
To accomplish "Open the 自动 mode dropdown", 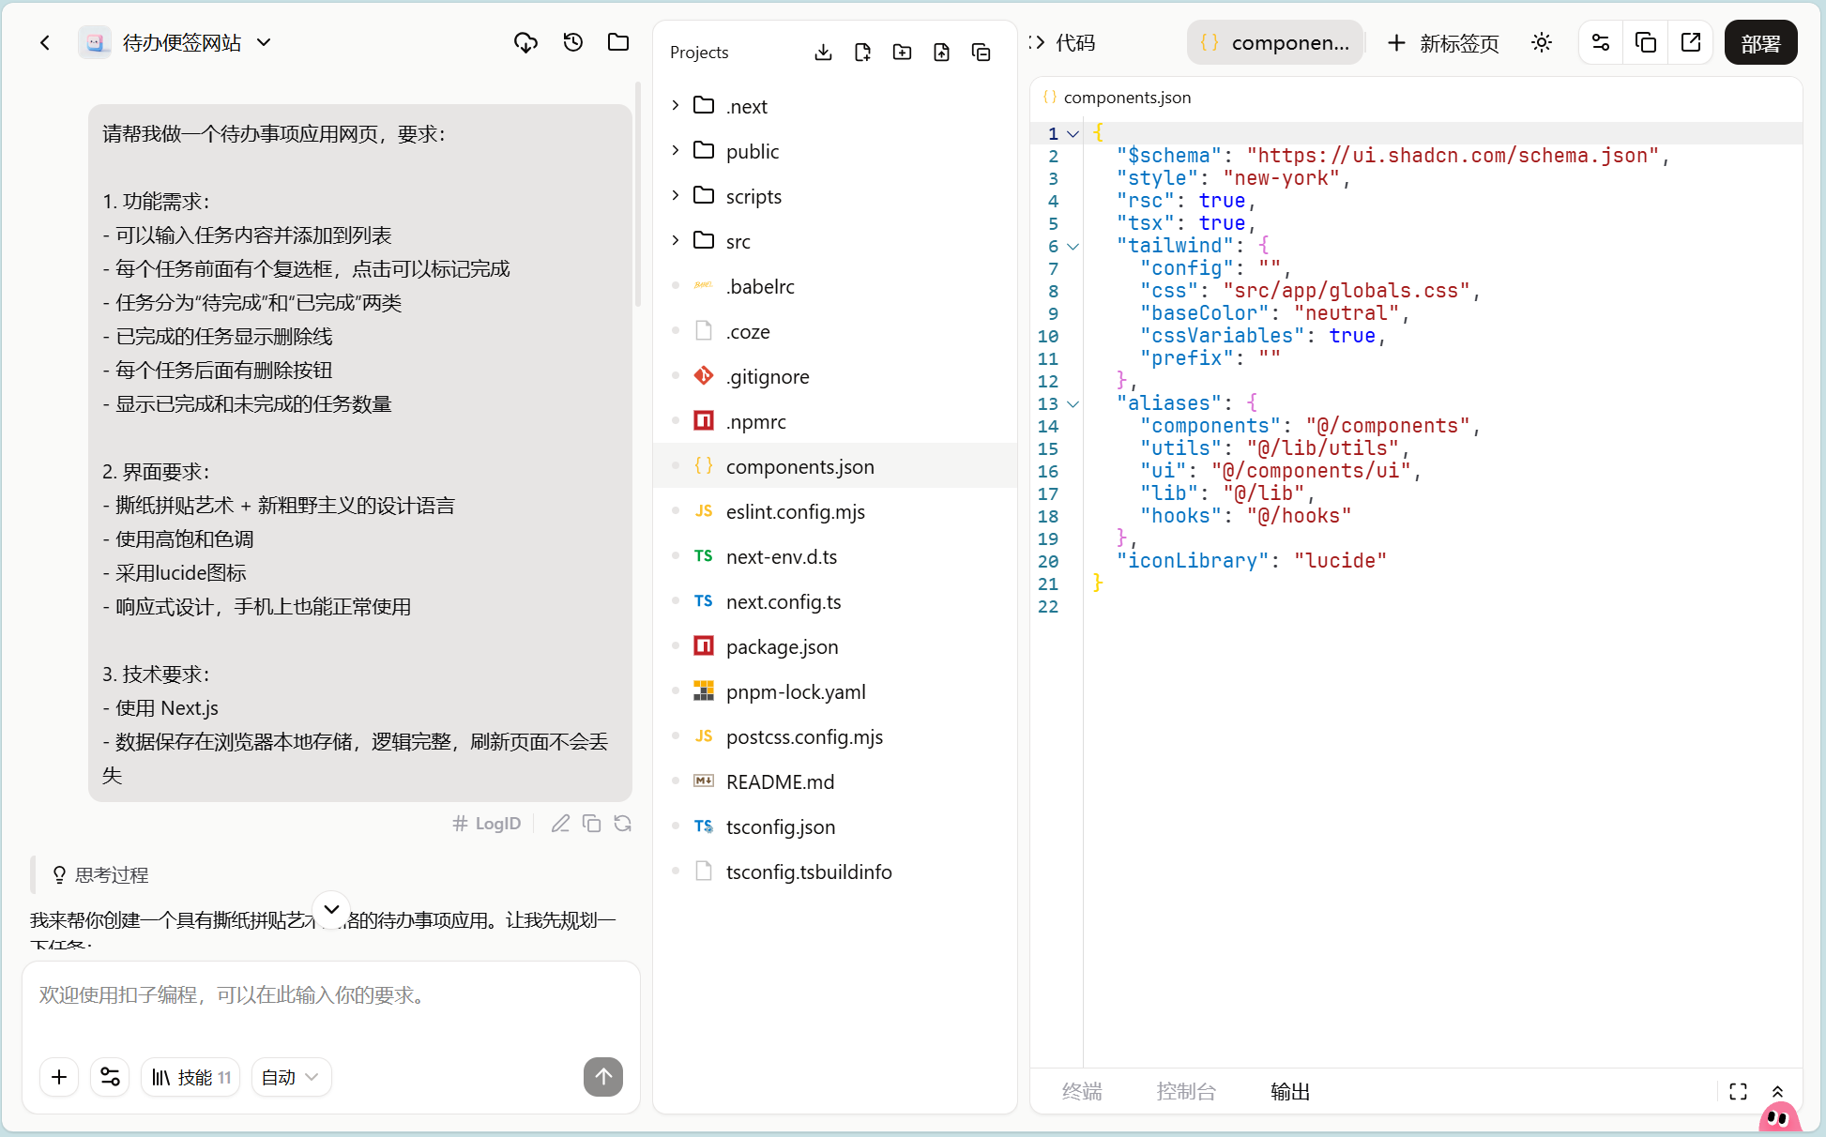I will pyautogui.click(x=291, y=1077).
